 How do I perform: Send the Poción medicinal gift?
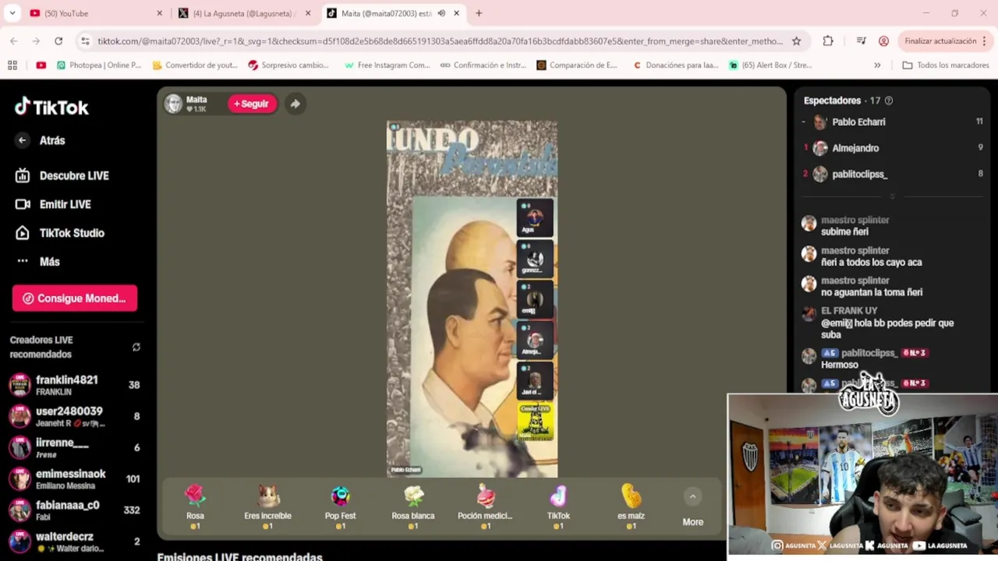tap(485, 506)
